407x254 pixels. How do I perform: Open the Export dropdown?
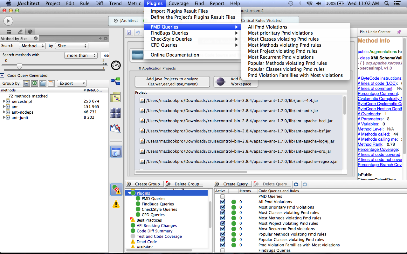pyautogui.click(x=72, y=84)
